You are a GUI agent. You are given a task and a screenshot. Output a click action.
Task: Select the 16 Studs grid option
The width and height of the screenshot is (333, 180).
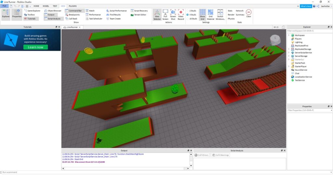[x=192, y=18]
